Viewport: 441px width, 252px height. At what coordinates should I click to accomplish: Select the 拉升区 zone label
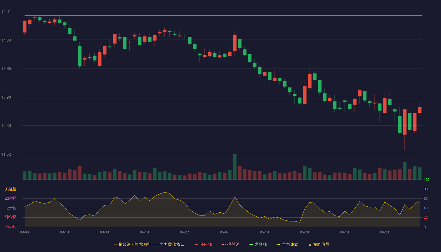point(11,208)
